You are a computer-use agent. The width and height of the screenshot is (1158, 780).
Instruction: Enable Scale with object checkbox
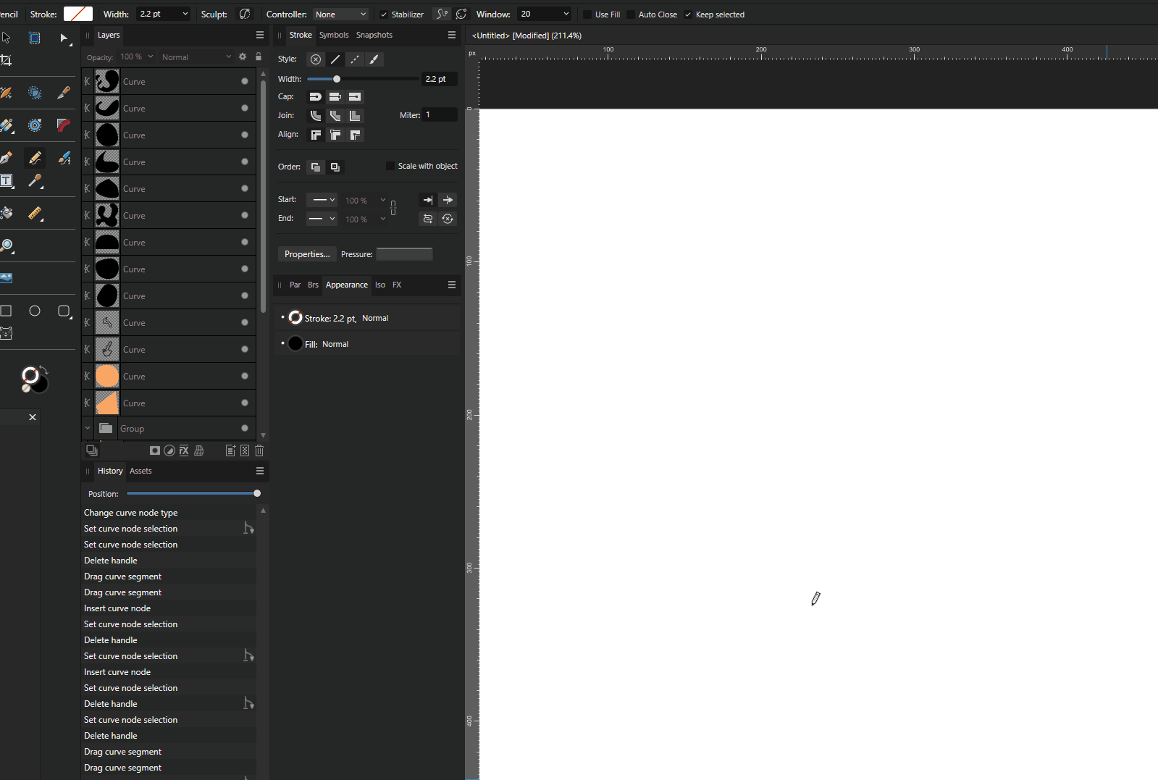[x=390, y=166]
